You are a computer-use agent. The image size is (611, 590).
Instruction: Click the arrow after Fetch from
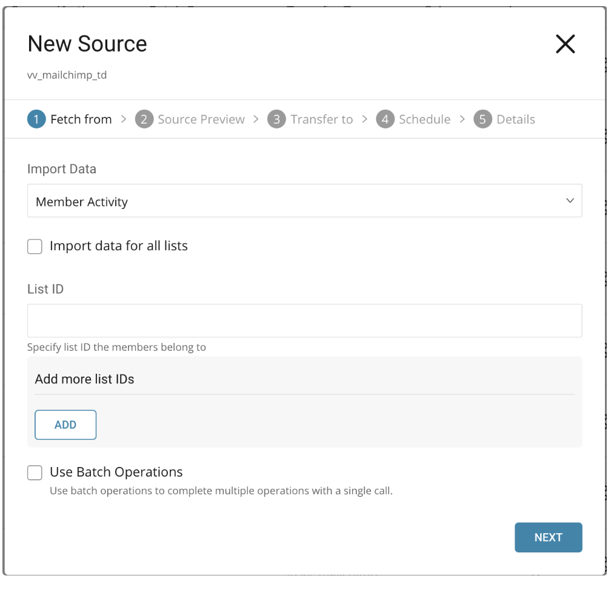click(124, 119)
